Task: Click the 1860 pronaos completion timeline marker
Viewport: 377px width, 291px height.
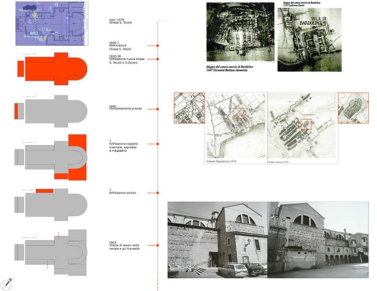Action: [158, 109]
